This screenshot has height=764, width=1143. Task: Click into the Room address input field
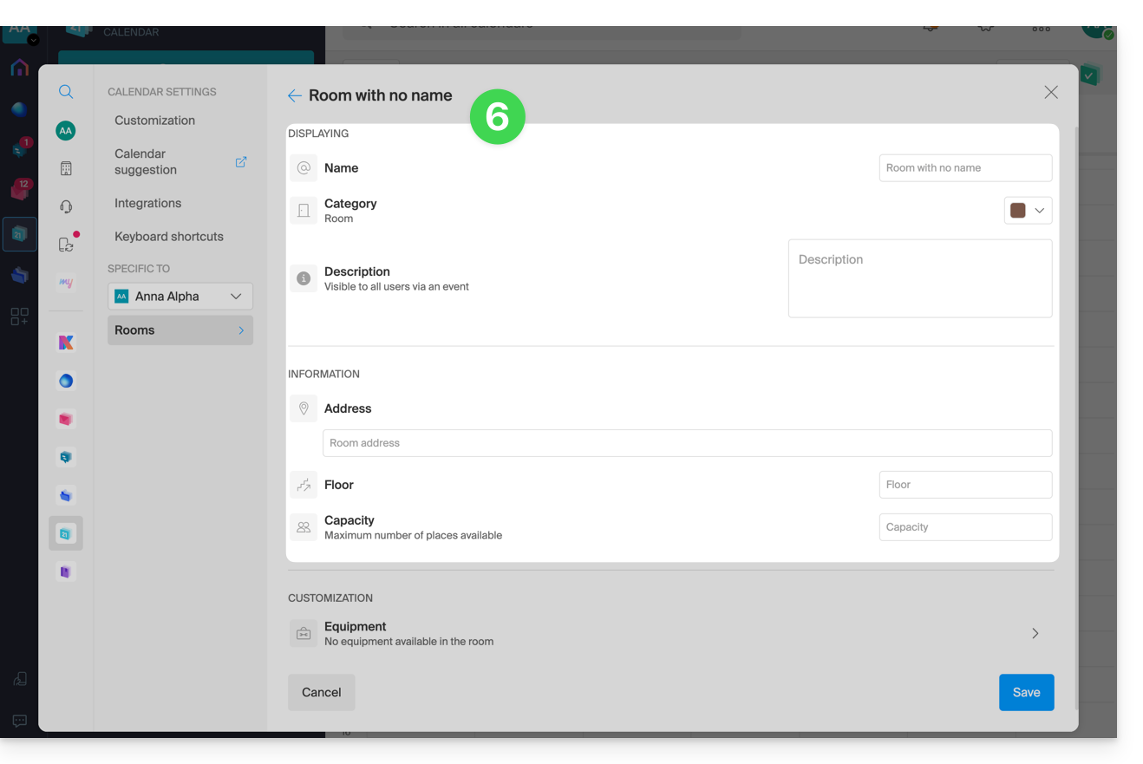(687, 443)
